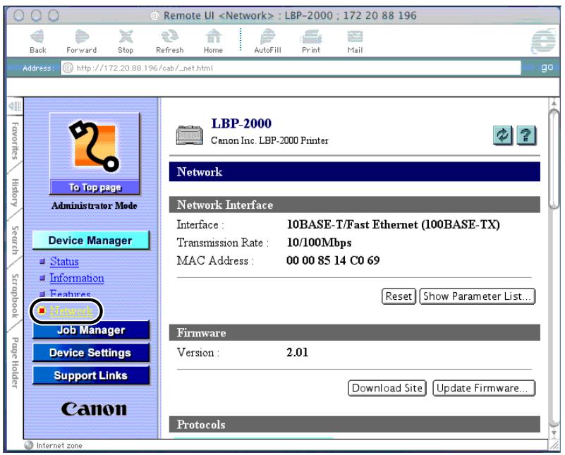This screenshot has width=565, height=455.
Task: Open the Page Holder side tab
Action: pos(15,363)
